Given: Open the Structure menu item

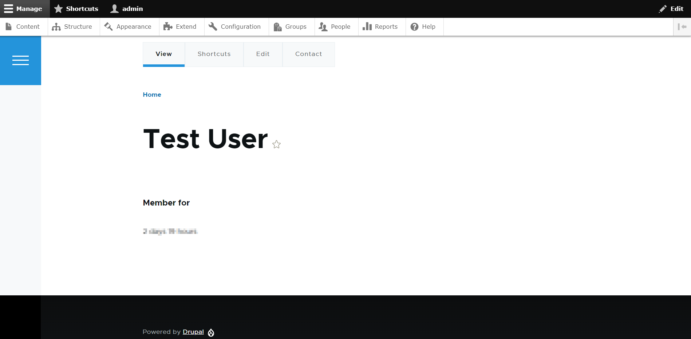Looking at the screenshot, I should pos(72,27).
